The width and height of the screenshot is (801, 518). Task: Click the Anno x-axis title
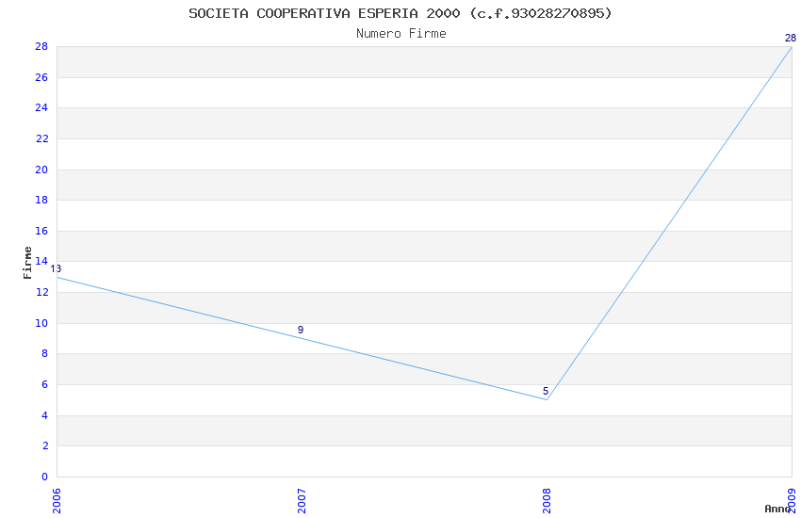click(x=777, y=509)
